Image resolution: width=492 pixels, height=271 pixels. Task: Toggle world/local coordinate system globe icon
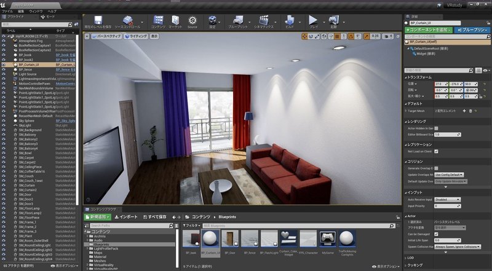click(324, 36)
